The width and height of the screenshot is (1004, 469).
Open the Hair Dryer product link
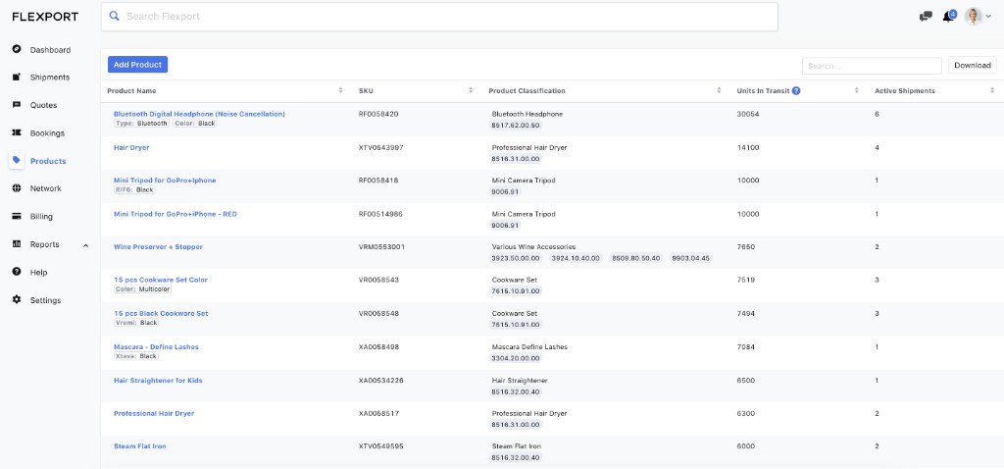tap(131, 147)
